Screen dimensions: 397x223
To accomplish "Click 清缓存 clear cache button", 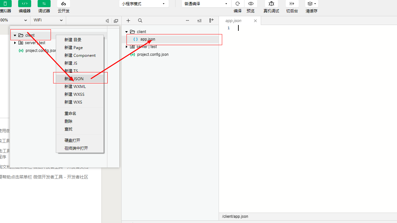I will 311,4.
